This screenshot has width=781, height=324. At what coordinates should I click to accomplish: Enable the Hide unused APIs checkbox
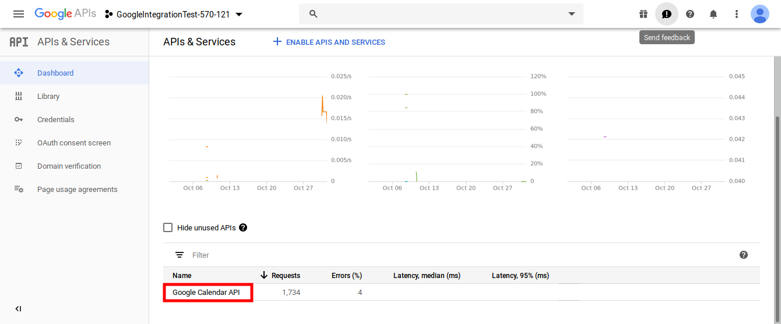[168, 227]
